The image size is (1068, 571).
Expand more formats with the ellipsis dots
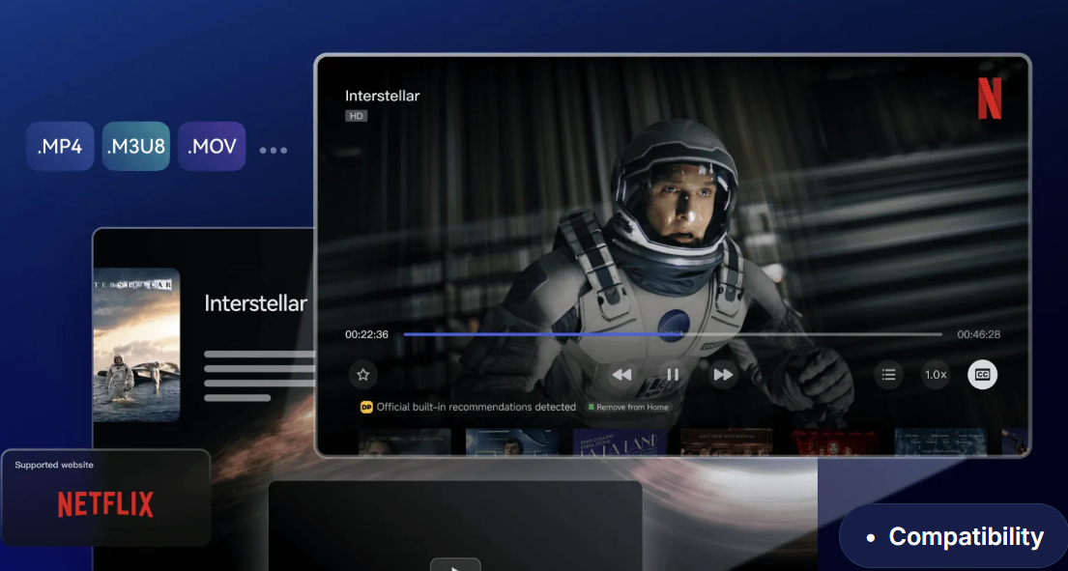tap(274, 149)
